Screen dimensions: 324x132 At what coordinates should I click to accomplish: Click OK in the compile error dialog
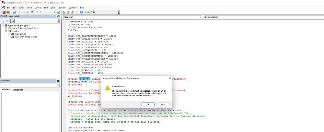(x=148, y=104)
